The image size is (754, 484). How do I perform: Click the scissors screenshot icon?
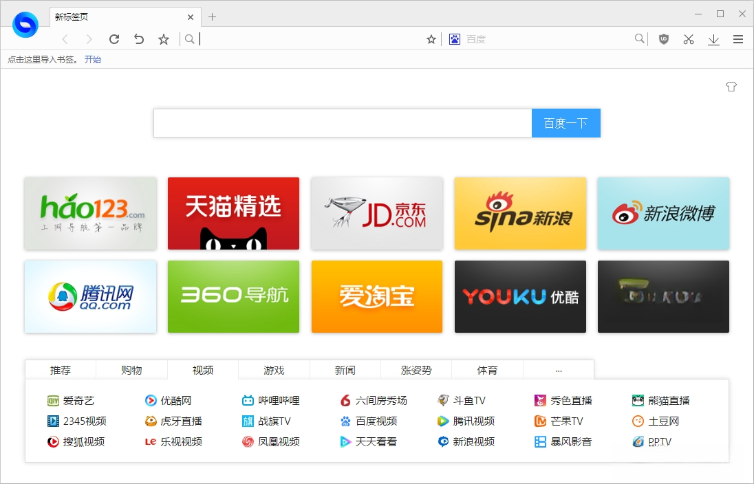[689, 39]
